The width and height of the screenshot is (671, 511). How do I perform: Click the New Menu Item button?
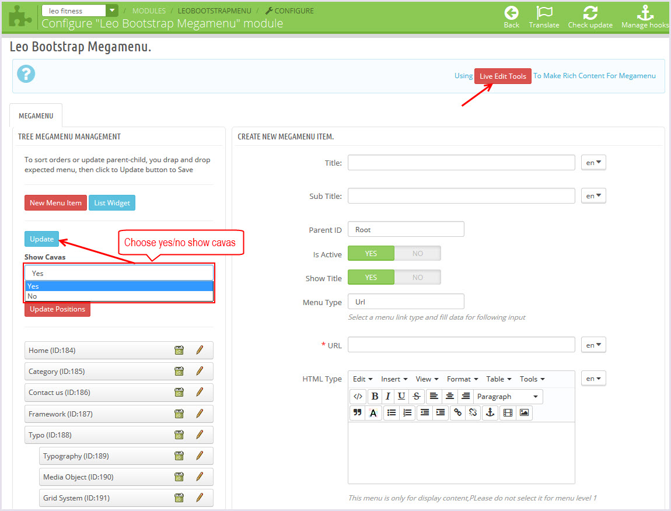click(55, 203)
